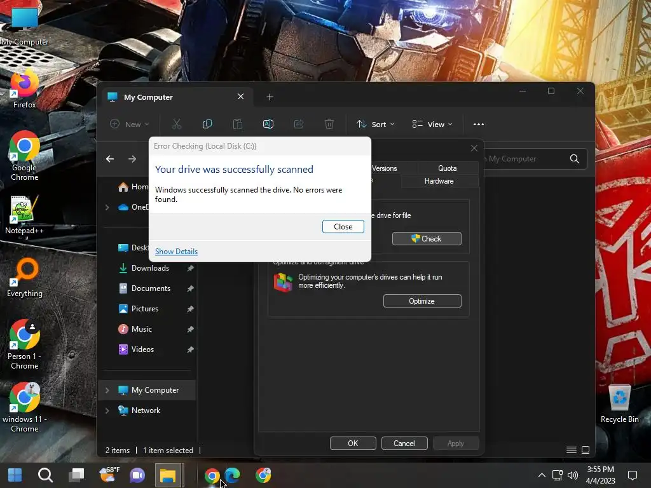This screenshot has height=488, width=651.
Task: Switch to the Hardware tab
Action: point(439,181)
